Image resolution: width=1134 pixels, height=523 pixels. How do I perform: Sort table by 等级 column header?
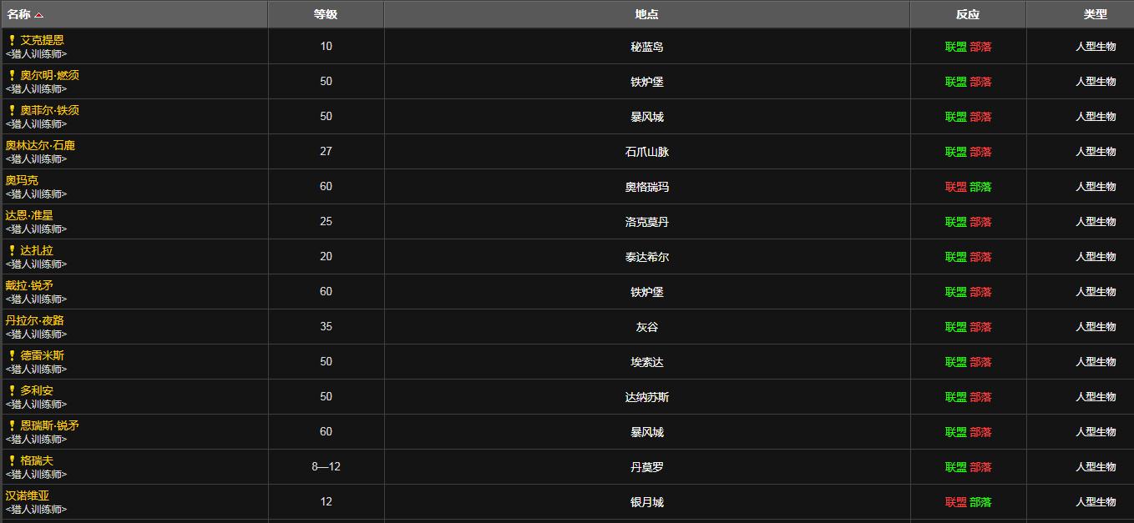click(x=326, y=14)
